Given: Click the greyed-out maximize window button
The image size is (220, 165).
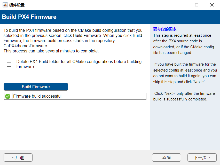Looking at the screenshot, I should point(197,5).
